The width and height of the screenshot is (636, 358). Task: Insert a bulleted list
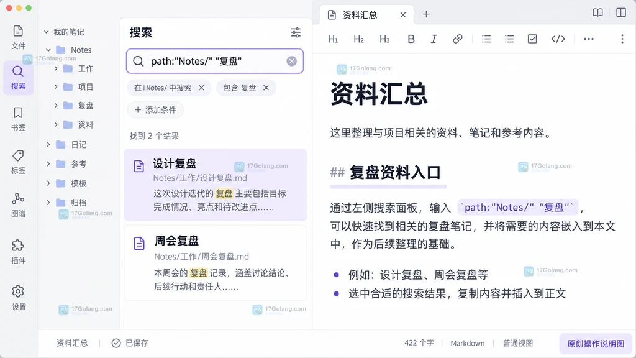[486, 39]
